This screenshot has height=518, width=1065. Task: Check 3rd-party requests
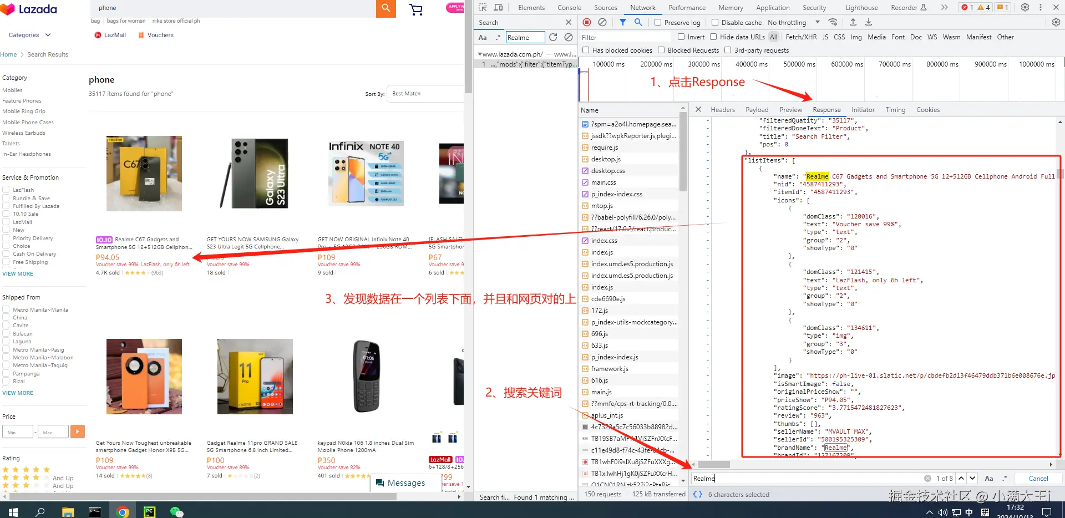coord(728,50)
